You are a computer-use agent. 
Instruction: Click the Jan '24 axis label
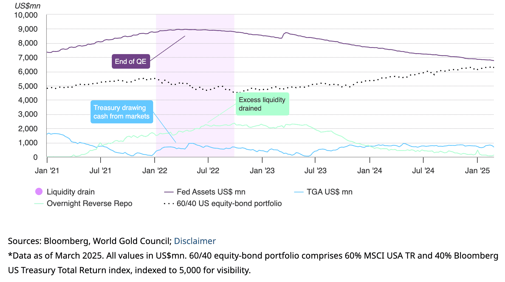(x=369, y=170)
